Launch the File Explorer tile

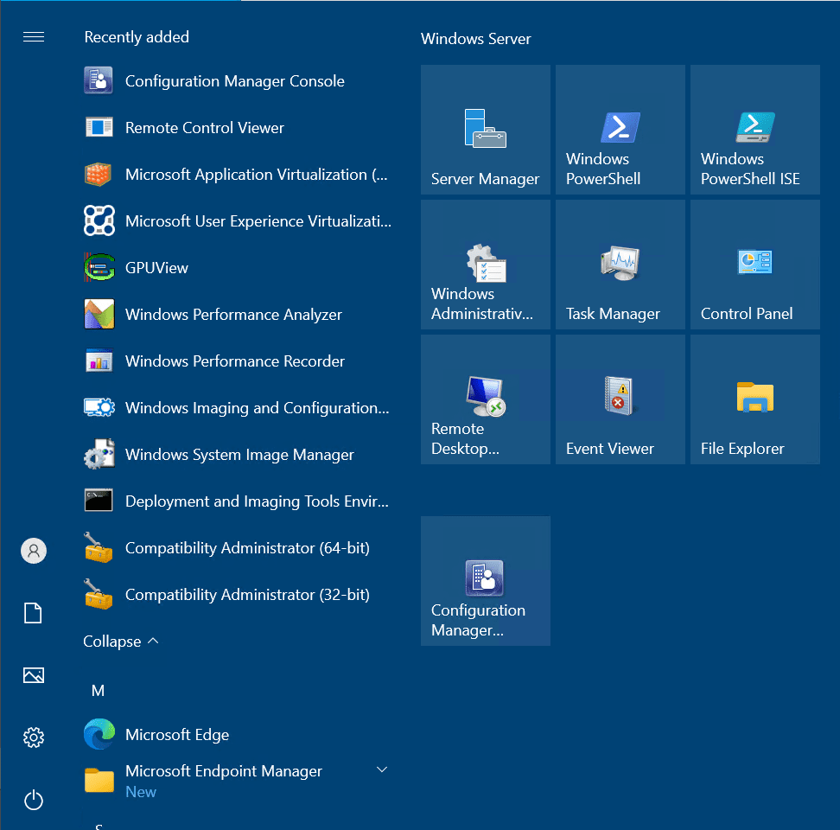click(755, 399)
